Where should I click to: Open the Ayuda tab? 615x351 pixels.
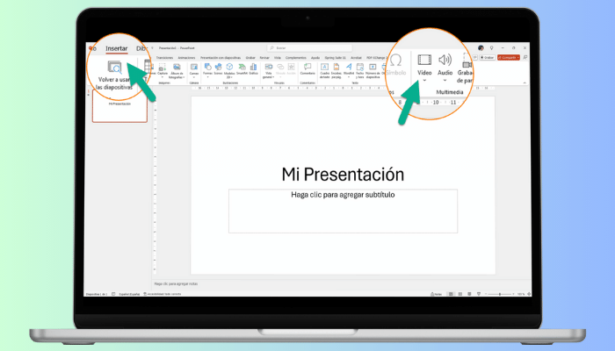click(x=315, y=58)
